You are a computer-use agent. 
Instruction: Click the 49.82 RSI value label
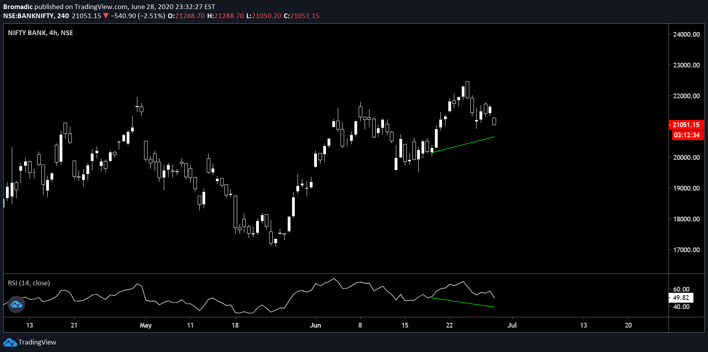tap(681, 298)
